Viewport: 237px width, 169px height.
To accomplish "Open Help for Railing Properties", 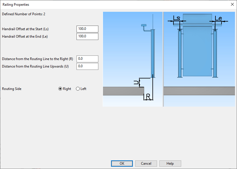I will [170, 164].
